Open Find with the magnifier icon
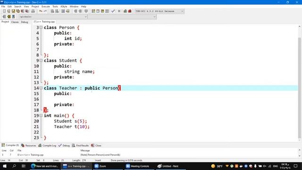 [x=52, y=11]
